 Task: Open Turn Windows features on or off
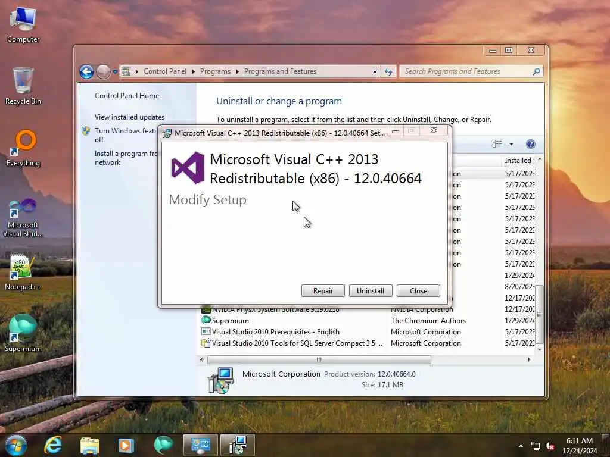125,135
